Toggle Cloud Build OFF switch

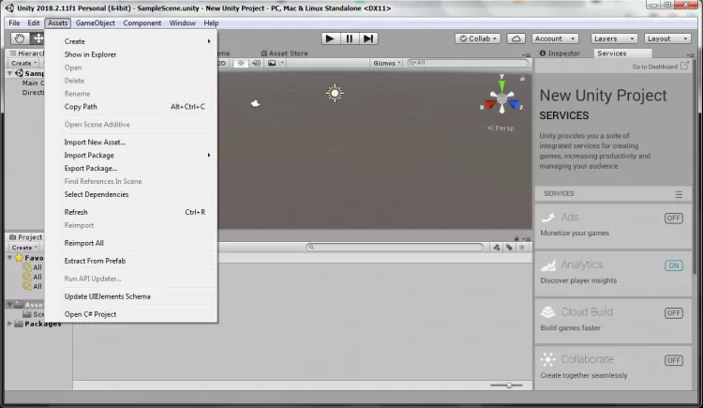click(673, 313)
